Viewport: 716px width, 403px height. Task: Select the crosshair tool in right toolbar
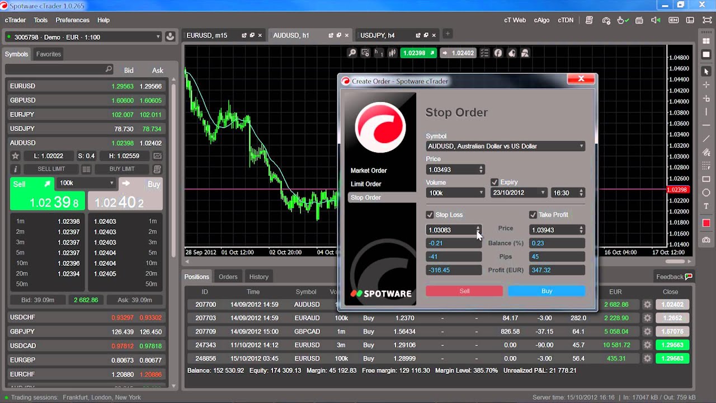click(706, 85)
